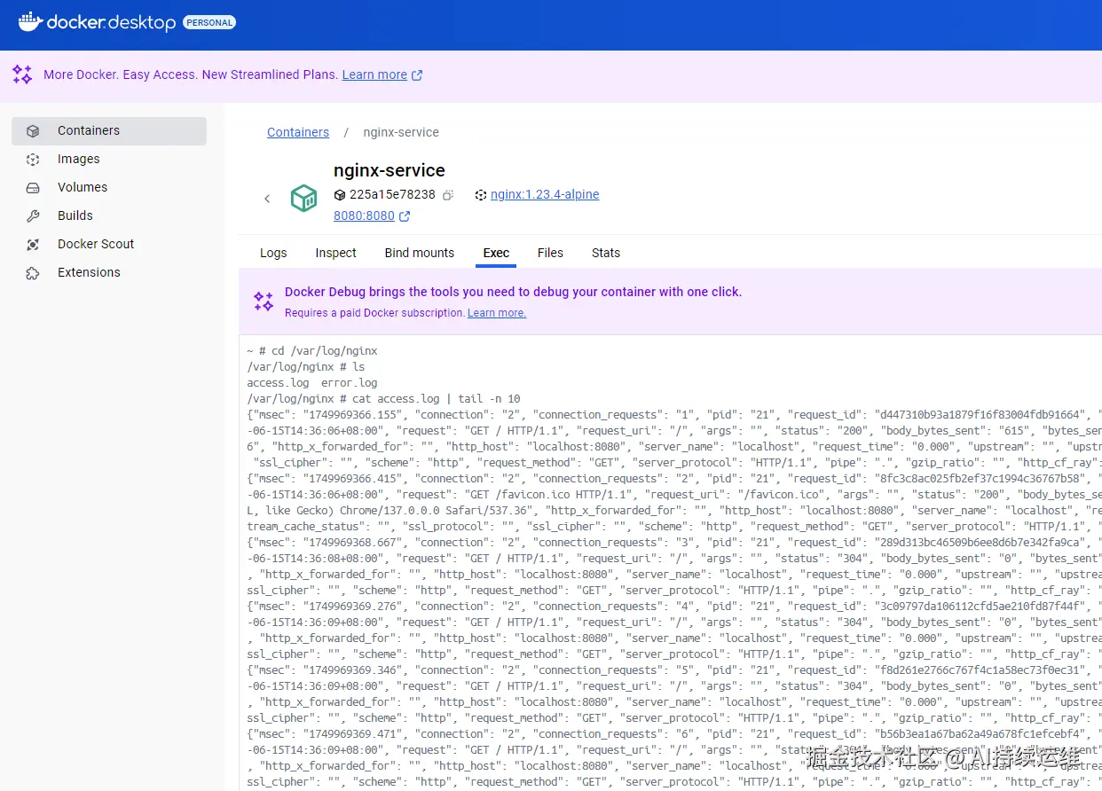Click the Docker Scout icon in the sidebar
Screen dimensions: 1102x791
pyautogui.click(x=33, y=245)
